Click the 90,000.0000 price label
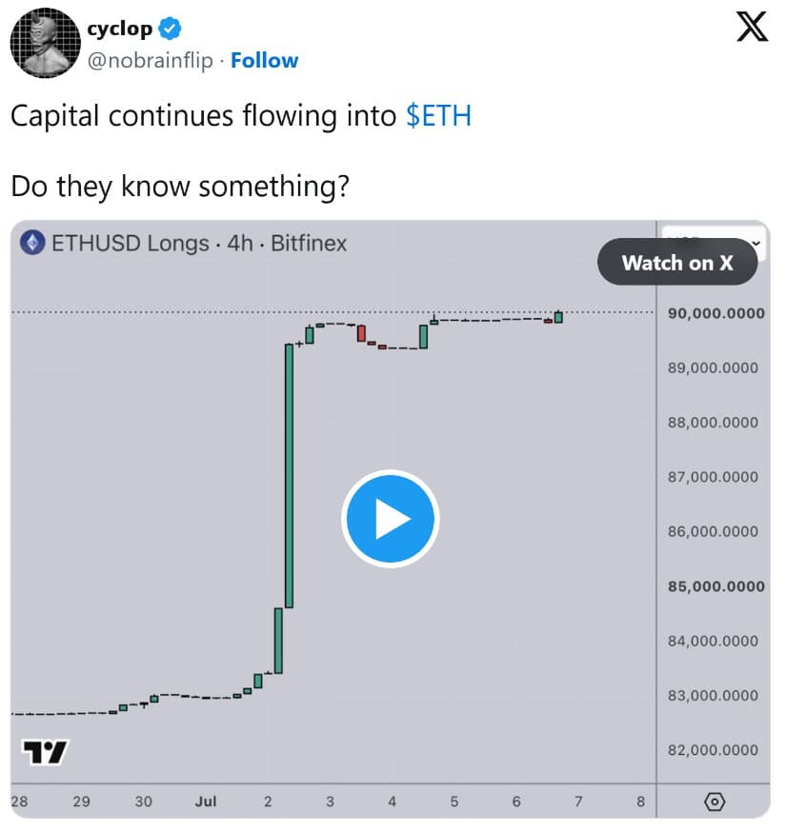Image resolution: width=786 pixels, height=832 pixels. point(715,313)
